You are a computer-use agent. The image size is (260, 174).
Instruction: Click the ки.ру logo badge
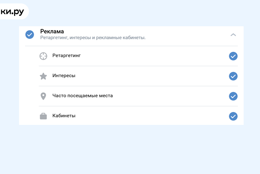13,11
